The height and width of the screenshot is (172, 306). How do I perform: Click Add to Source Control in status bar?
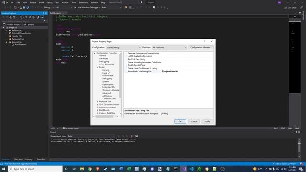tap(284, 164)
